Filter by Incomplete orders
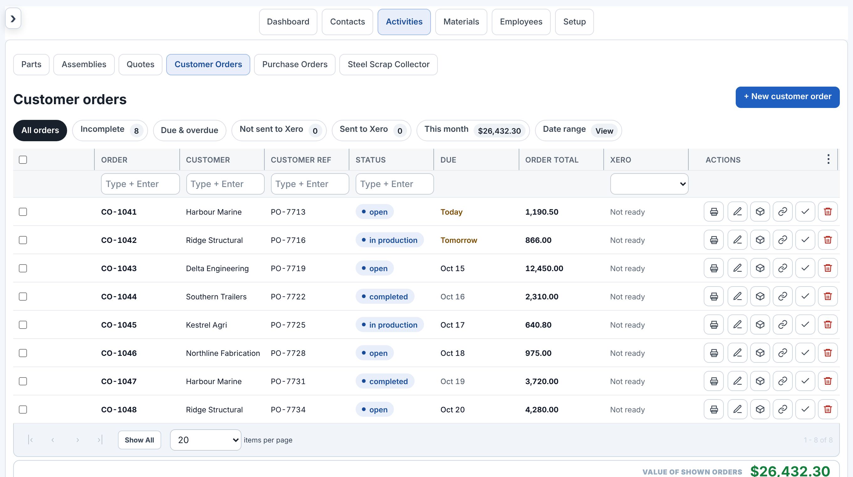The width and height of the screenshot is (853, 477). (110, 130)
